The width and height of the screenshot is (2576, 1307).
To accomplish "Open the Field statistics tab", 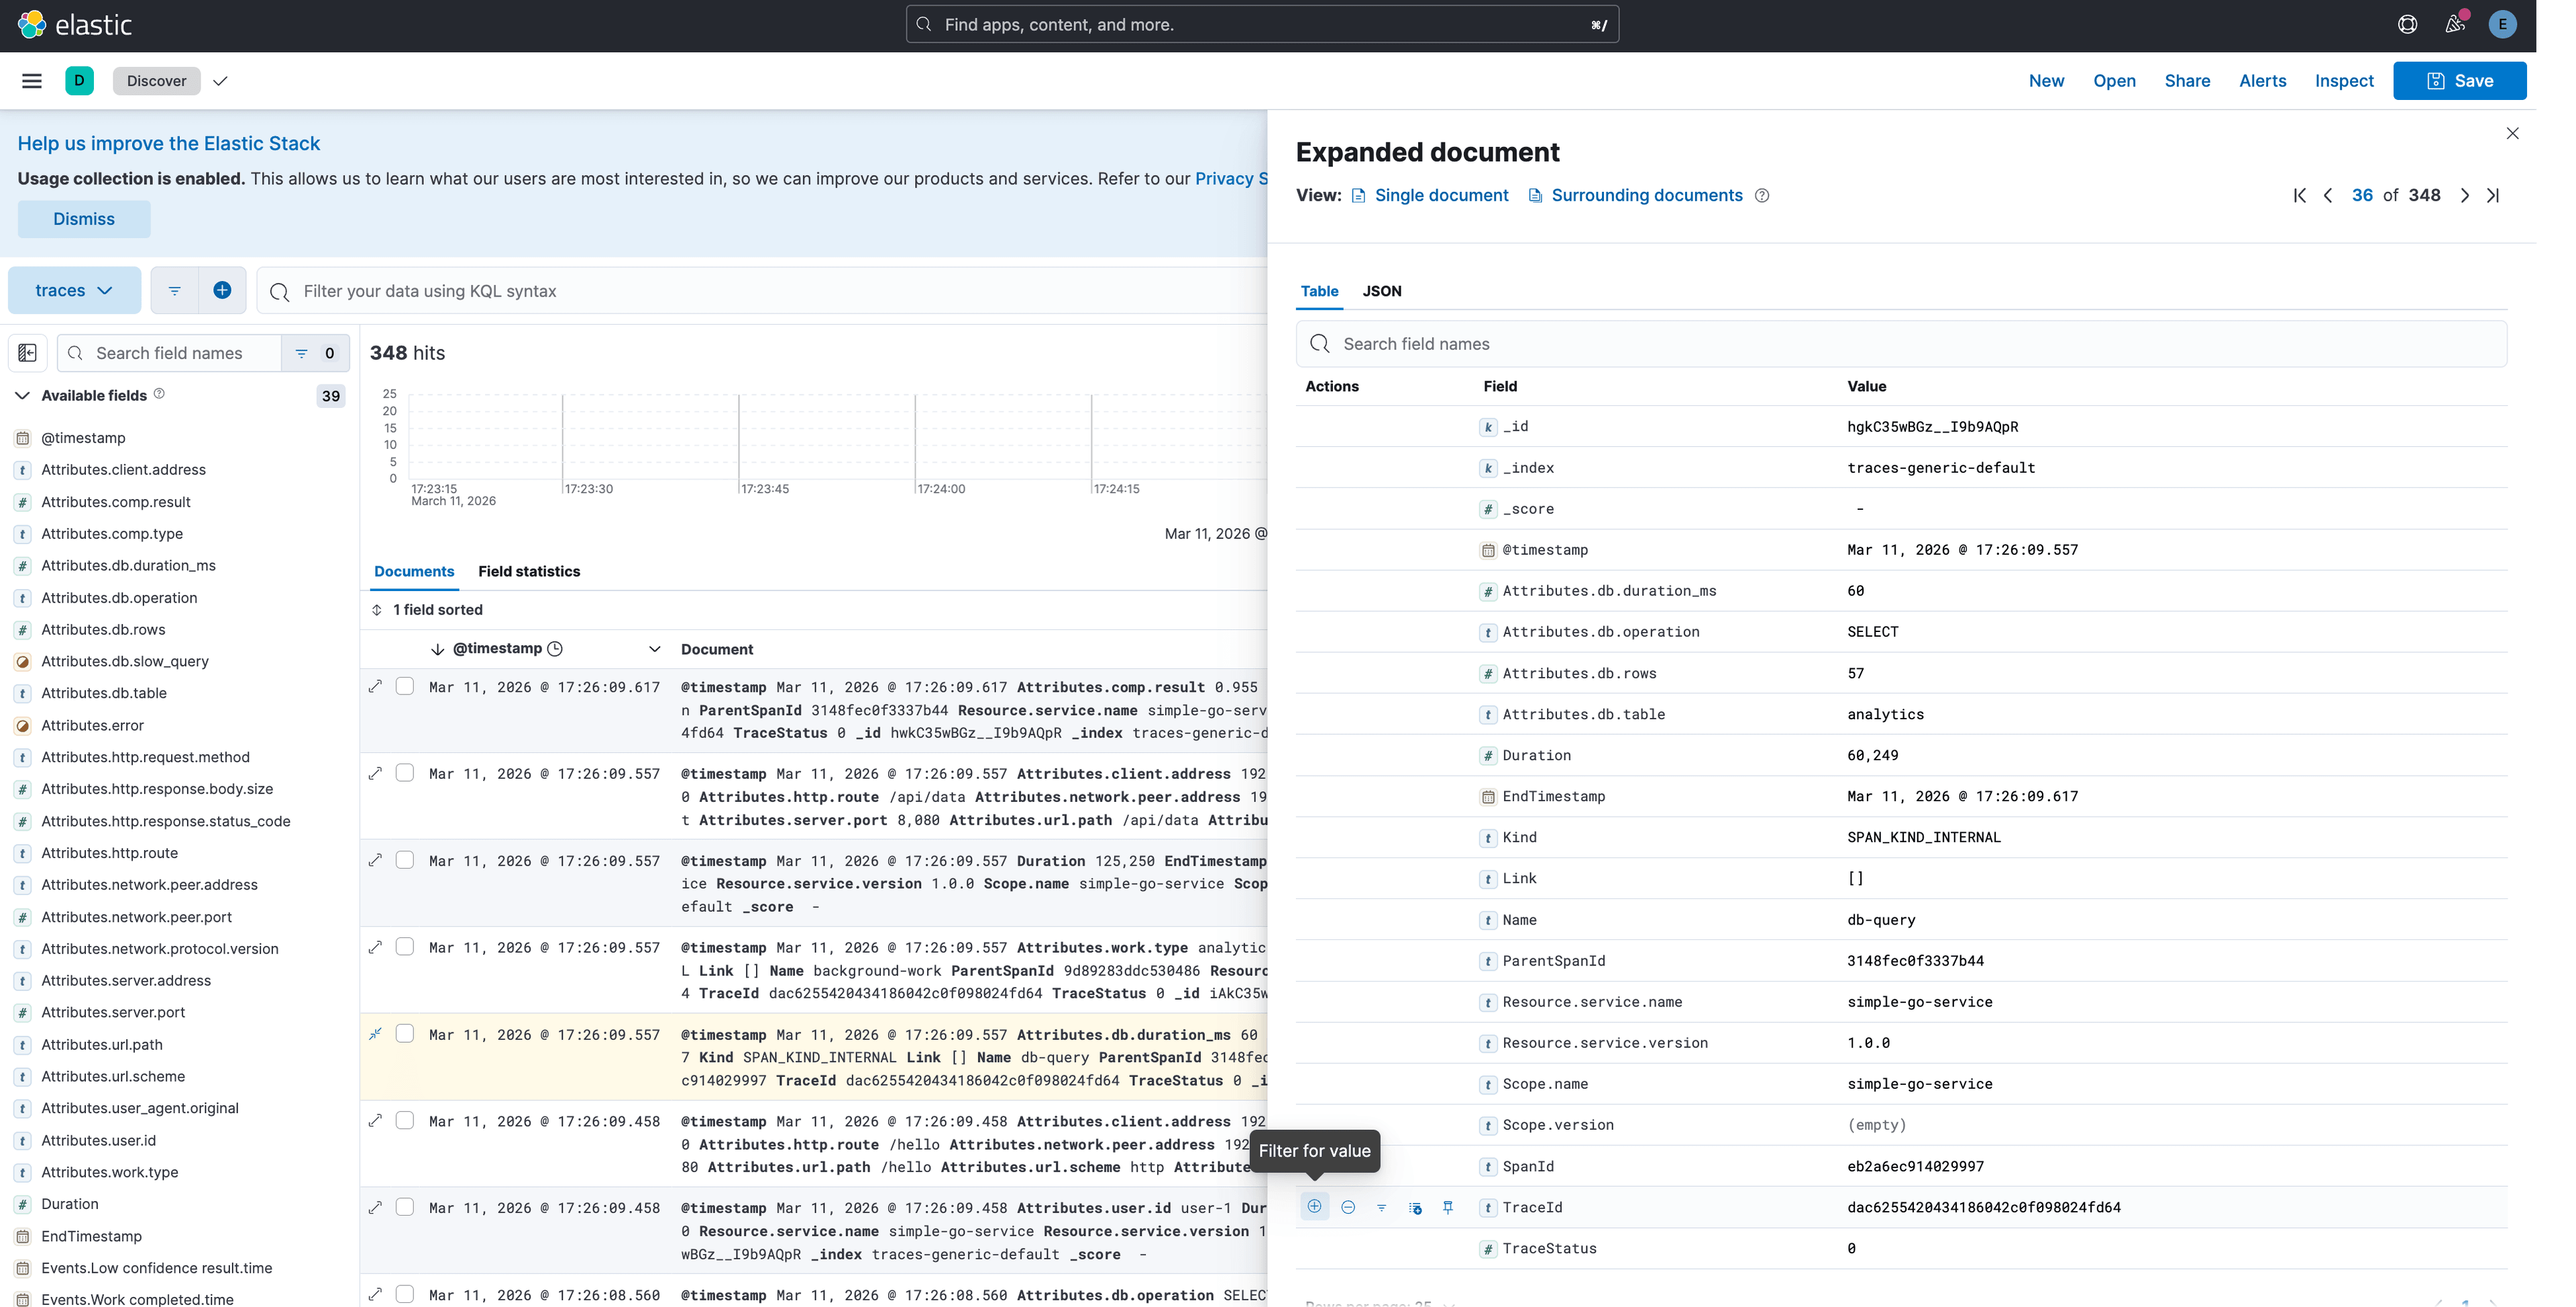I will tap(528, 571).
